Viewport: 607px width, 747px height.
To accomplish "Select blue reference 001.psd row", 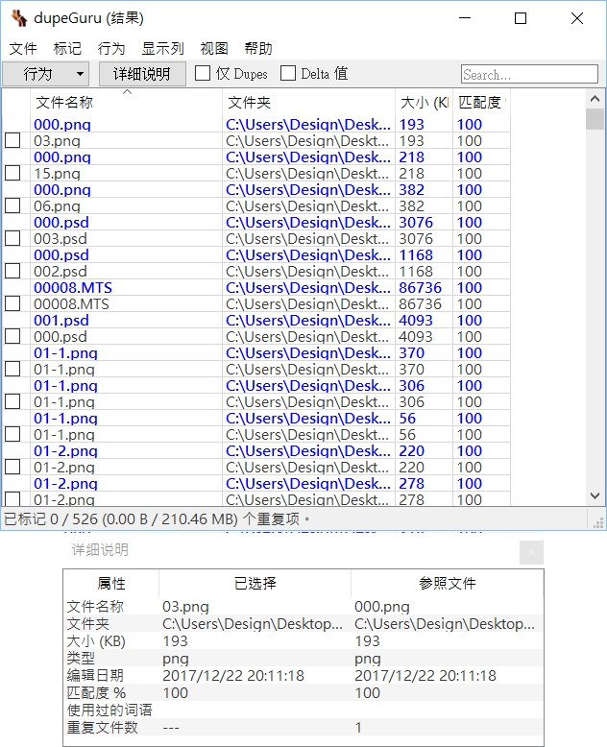I will coord(61,320).
